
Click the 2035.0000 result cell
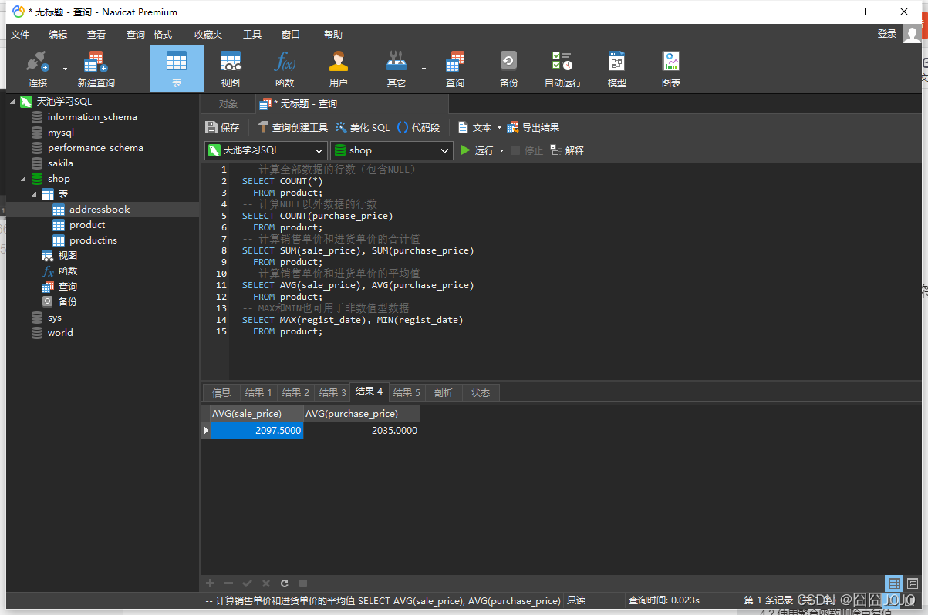(362, 431)
